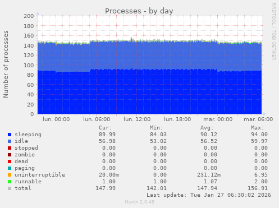Click the paging legend color swatch

[10, 168]
